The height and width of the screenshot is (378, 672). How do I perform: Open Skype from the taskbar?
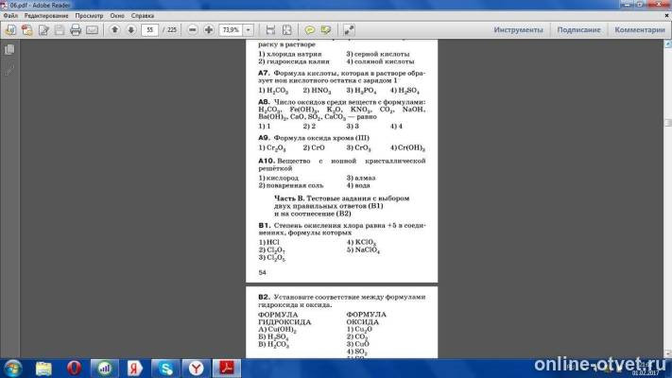point(165,369)
